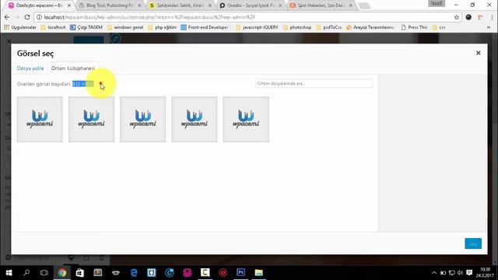Expand the bookmarks bar overflow chevron
Screen dimensions: 498x280
(x=489, y=27)
